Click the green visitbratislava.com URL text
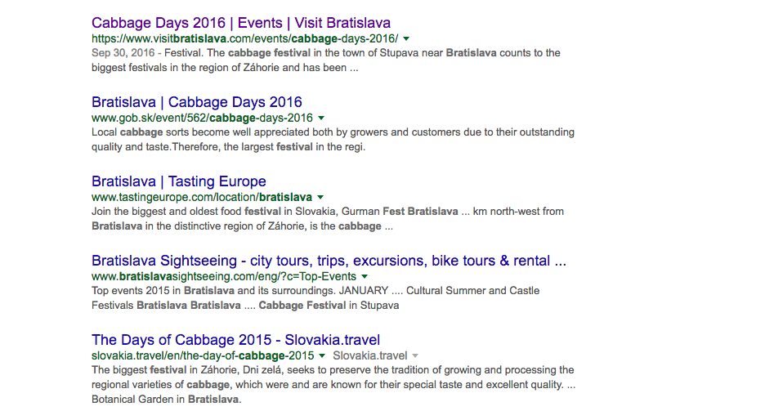The image size is (783, 420). coord(245,38)
